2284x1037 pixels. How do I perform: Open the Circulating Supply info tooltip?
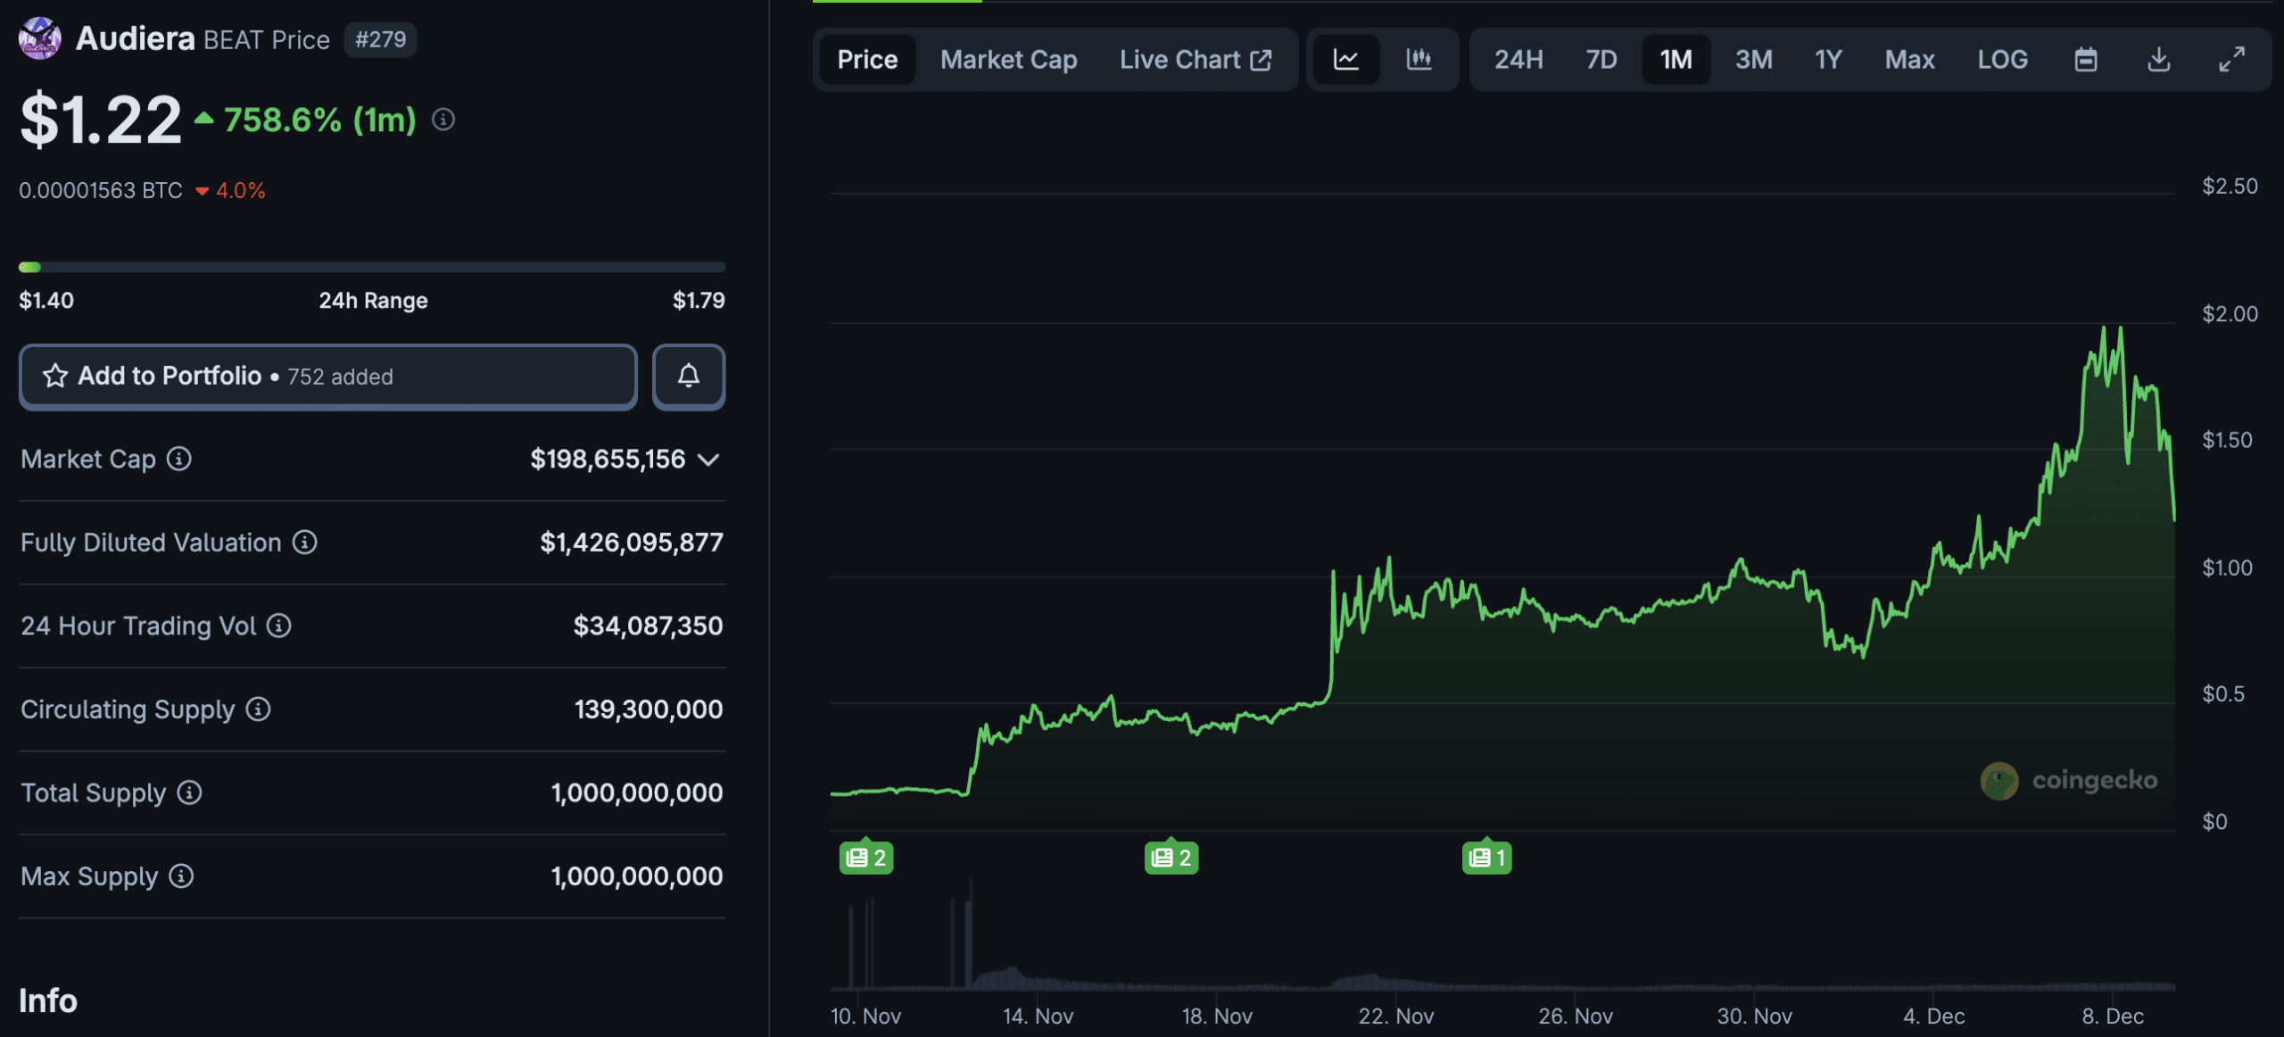[x=258, y=709]
